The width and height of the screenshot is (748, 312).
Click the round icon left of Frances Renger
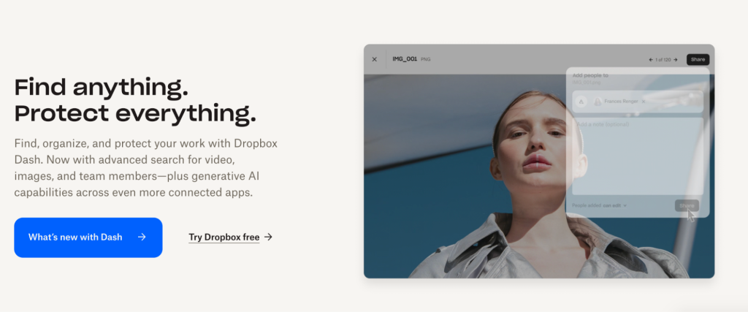pyautogui.click(x=581, y=102)
